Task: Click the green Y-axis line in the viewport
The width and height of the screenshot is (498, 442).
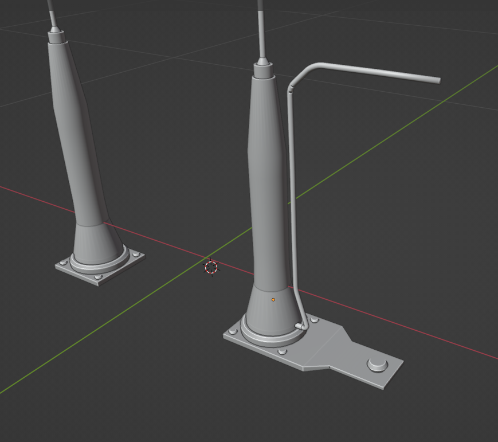Action: 115,333
